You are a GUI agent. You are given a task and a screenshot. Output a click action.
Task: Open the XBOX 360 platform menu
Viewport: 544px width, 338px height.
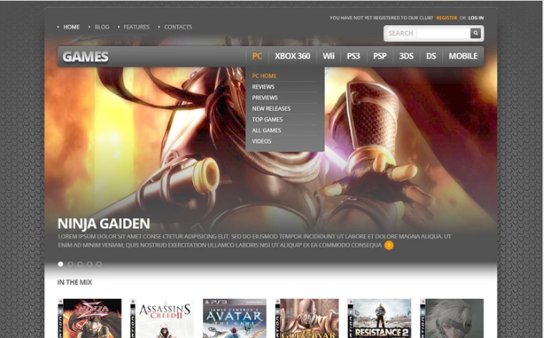(x=293, y=56)
